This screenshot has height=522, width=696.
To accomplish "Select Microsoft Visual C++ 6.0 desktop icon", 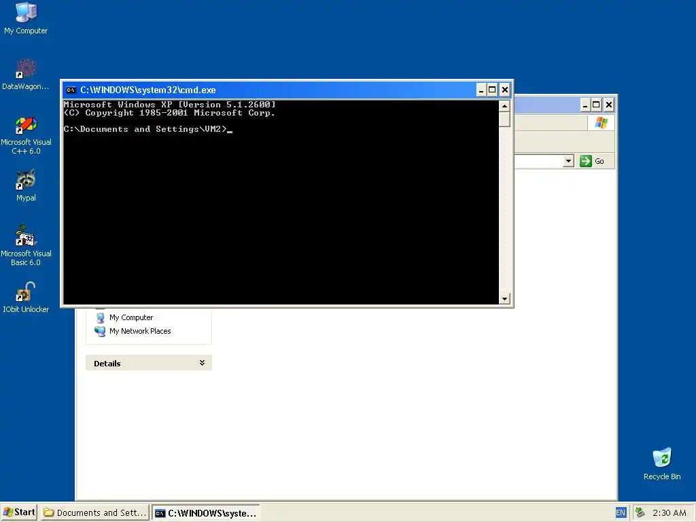I will coord(26,135).
